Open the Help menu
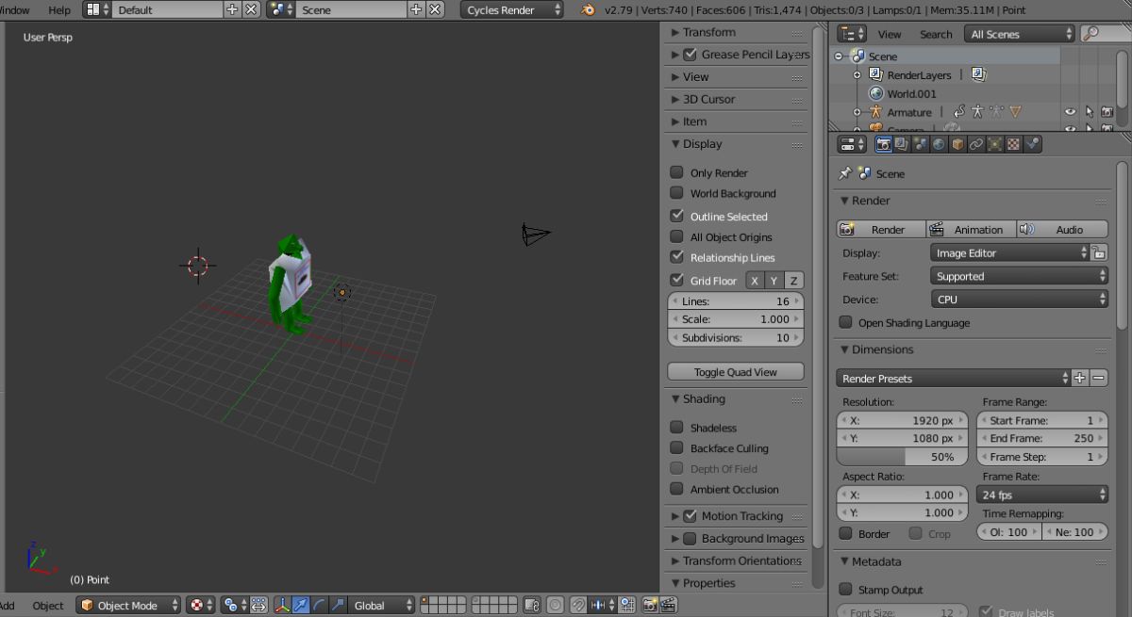1132x617 pixels. click(x=58, y=9)
